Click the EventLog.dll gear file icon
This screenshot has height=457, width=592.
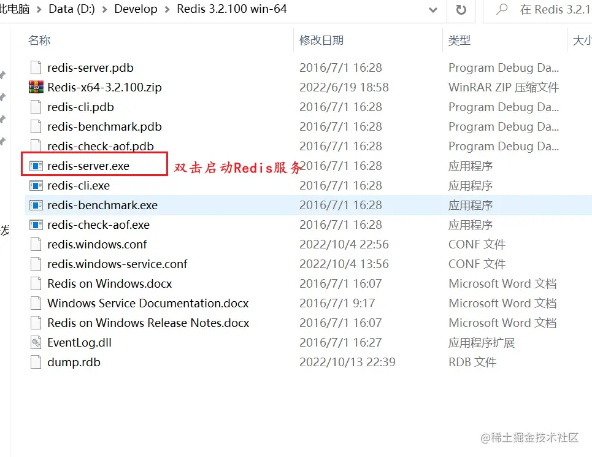coord(36,343)
